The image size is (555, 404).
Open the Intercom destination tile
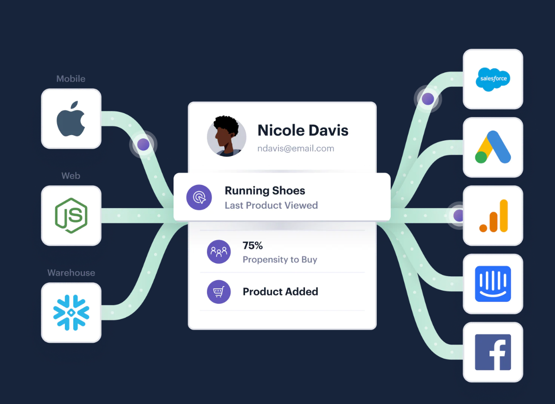493,284
